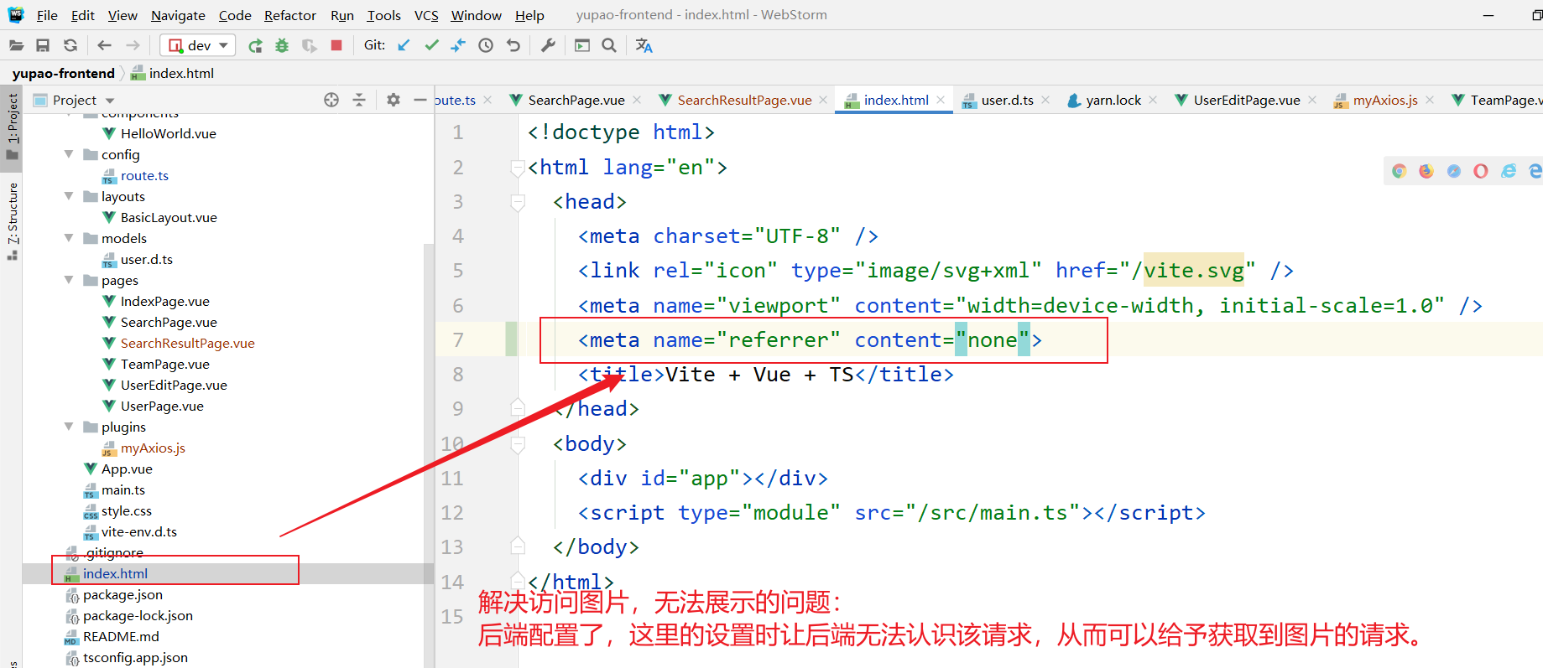Open page in Firefox browser

pyautogui.click(x=1426, y=171)
